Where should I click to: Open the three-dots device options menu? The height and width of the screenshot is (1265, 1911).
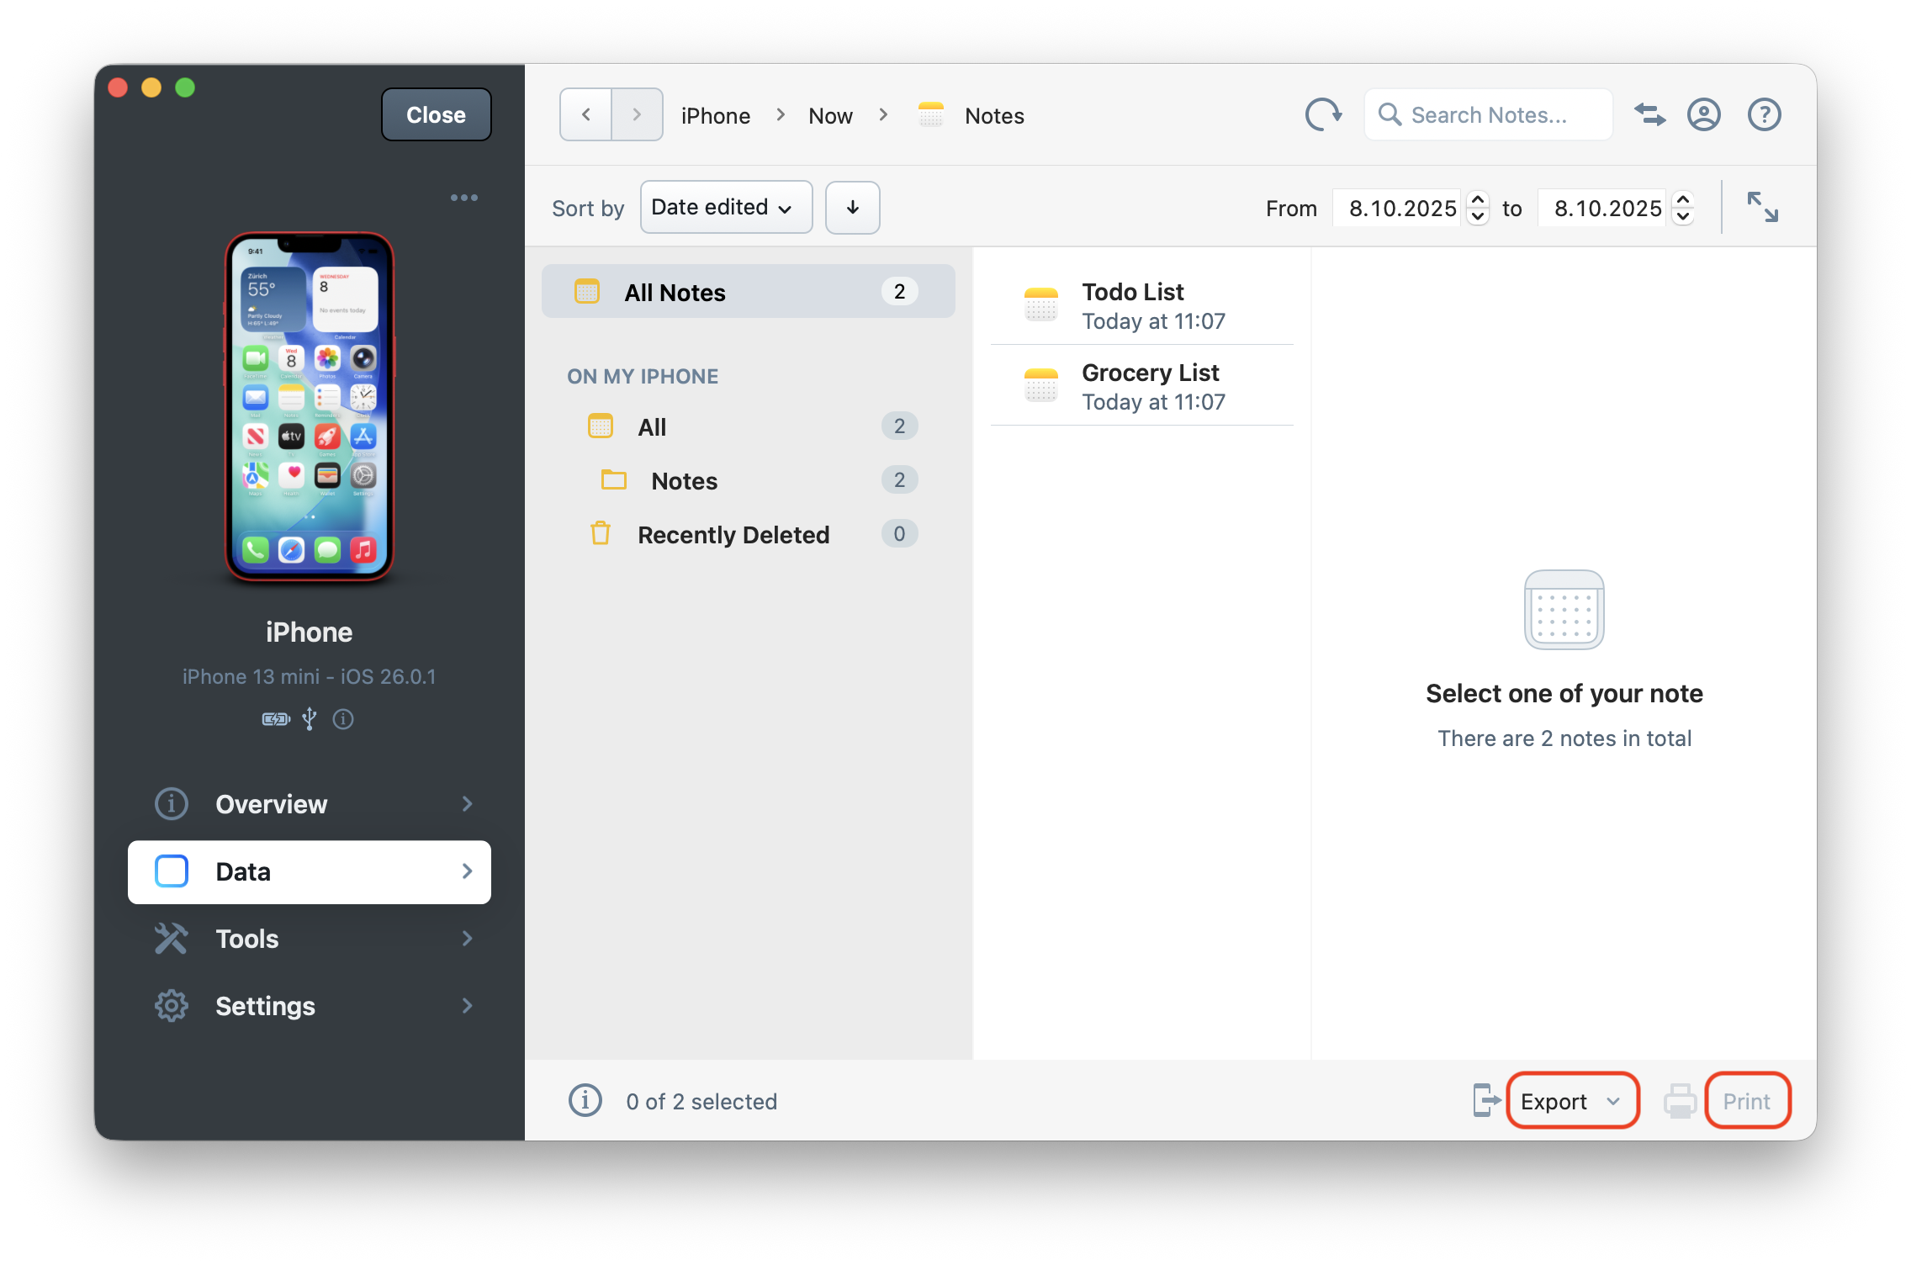click(x=463, y=198)
